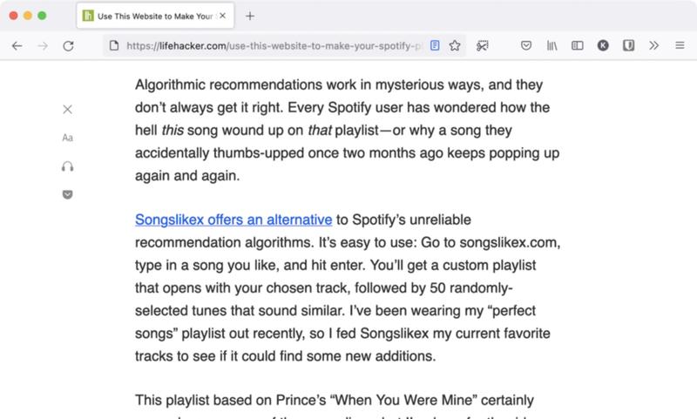Bookmark this page with the star icon
This screenshot has height=419, width=697.
coord(455,45)
